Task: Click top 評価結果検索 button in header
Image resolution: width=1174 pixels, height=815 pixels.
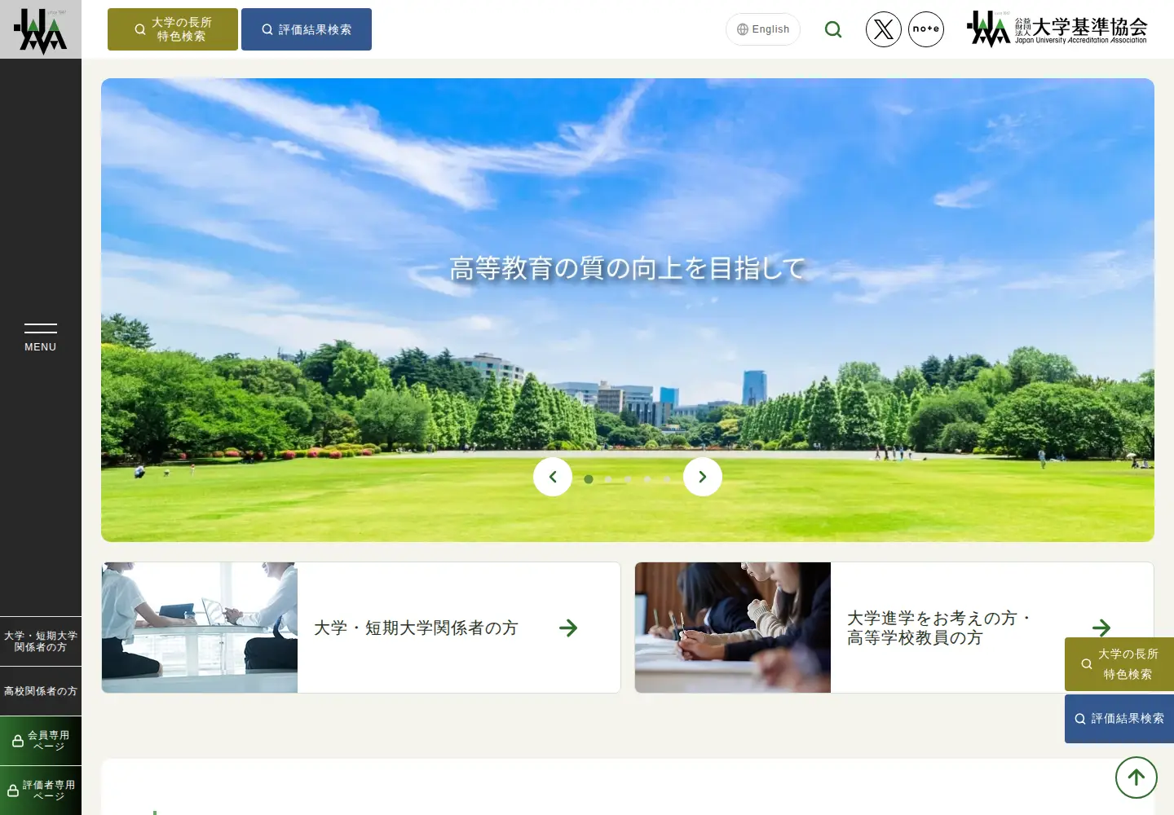Action: (307, 29)
